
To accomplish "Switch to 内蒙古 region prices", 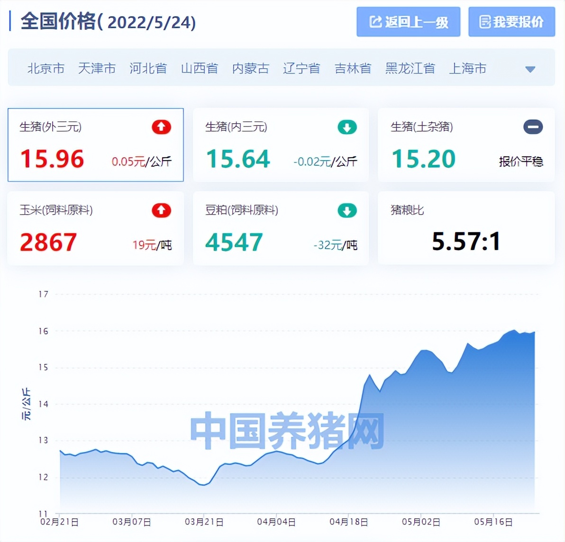I will point(250,69).
